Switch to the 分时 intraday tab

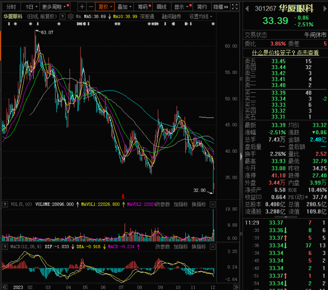point(11,7)
